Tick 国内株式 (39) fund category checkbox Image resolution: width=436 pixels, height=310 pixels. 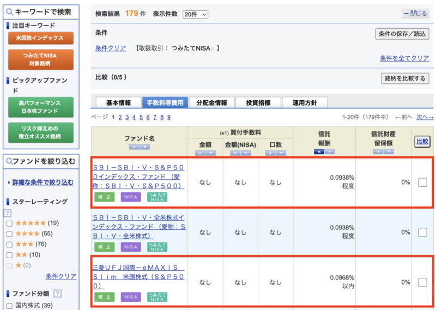(9, 306)
